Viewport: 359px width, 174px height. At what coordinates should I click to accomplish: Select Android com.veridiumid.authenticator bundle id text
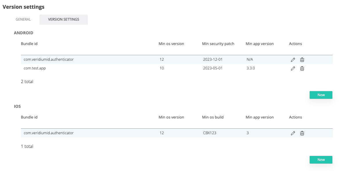[48, 60]
